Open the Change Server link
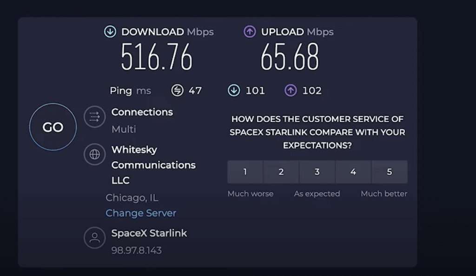 141,213
